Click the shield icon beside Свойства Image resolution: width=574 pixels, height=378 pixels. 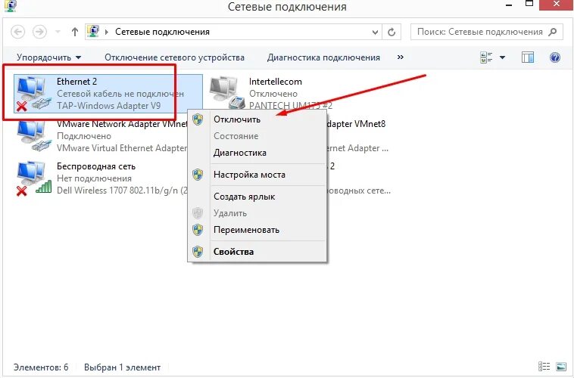click(x=198, y=252)
